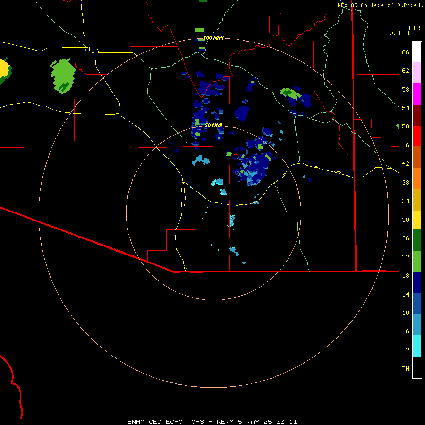425x425 pixels.
Task: Click the white swatch atop the tops legend
Action: pyautogui.click(x=417, y=52)
